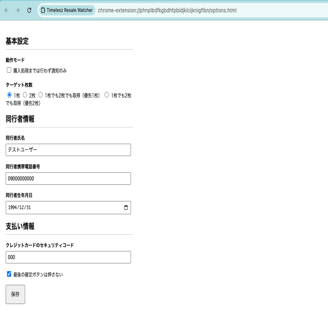Select the 1枚 radio button
This screenshot has height=328, width=328.
9,95
